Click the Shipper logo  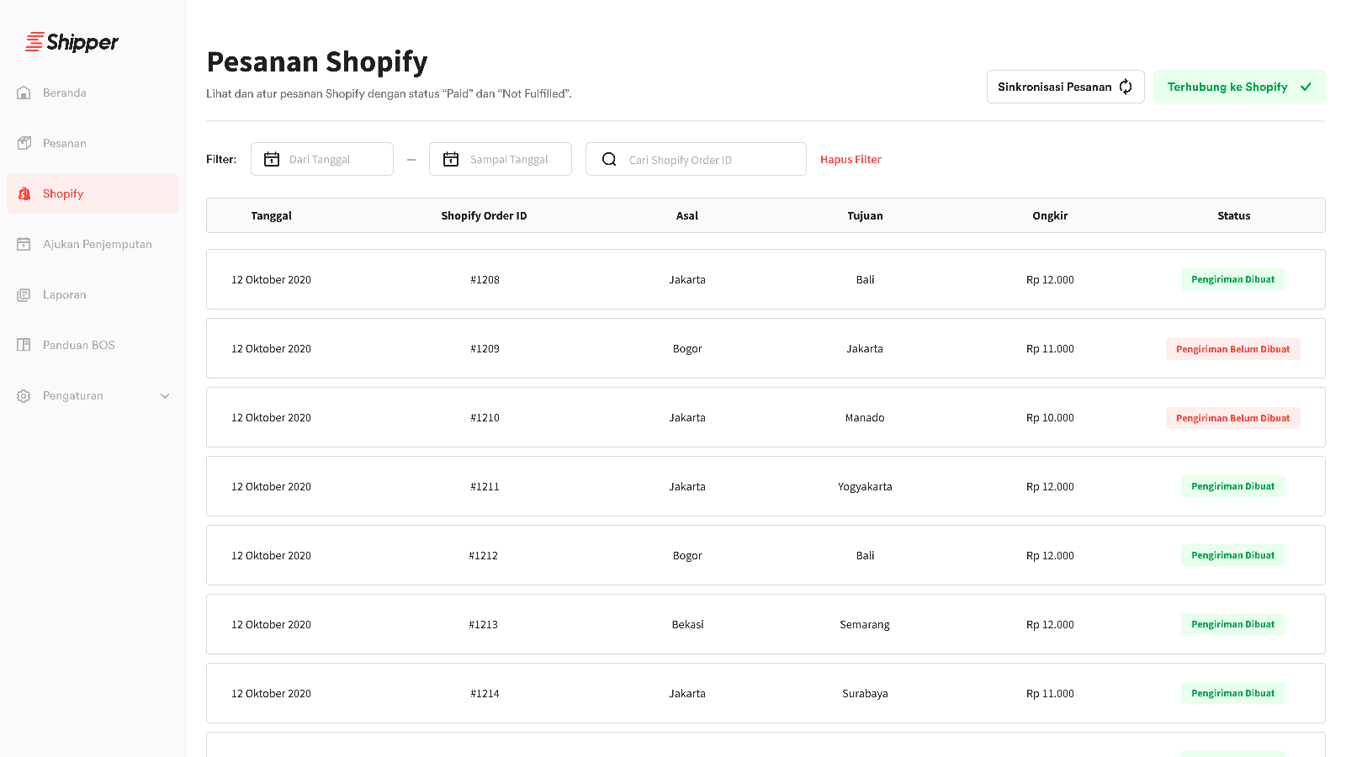[x=72, y=42]
